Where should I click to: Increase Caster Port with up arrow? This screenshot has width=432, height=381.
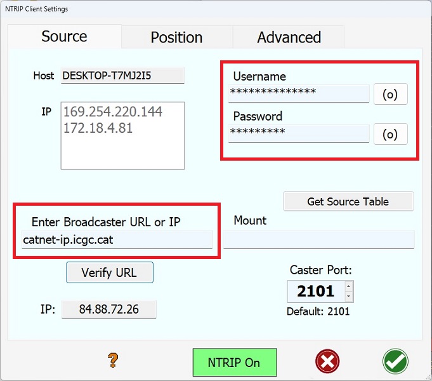point(348,286)
